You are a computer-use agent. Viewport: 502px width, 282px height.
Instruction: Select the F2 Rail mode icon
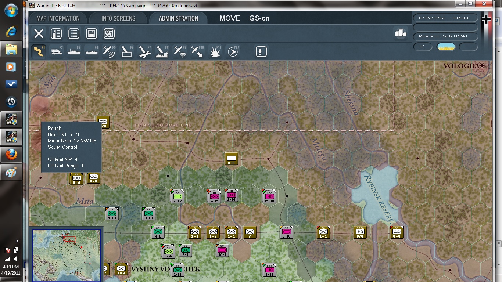(56, 51)
